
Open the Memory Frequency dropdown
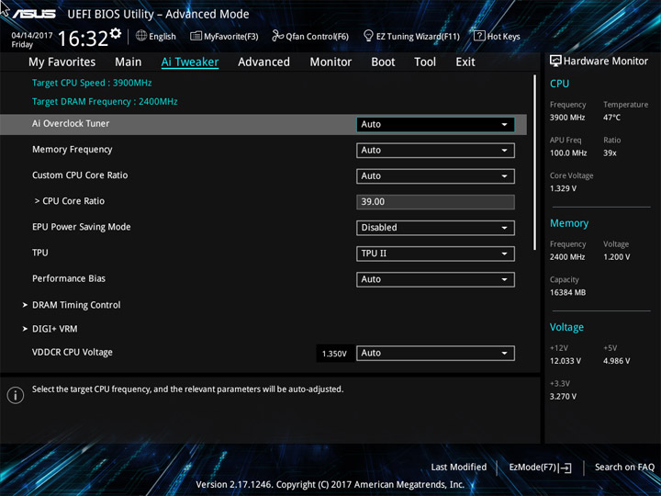(435, 150)
